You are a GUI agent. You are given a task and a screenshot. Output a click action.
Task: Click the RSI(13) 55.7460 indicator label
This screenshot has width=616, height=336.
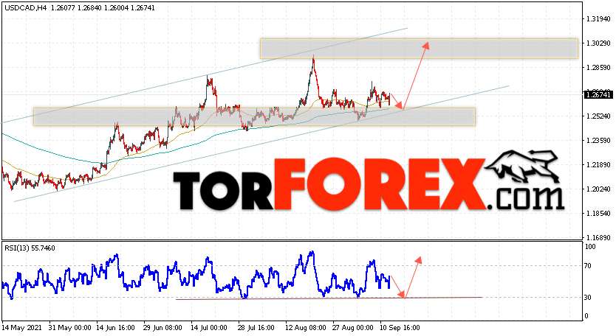click(30, 248)
